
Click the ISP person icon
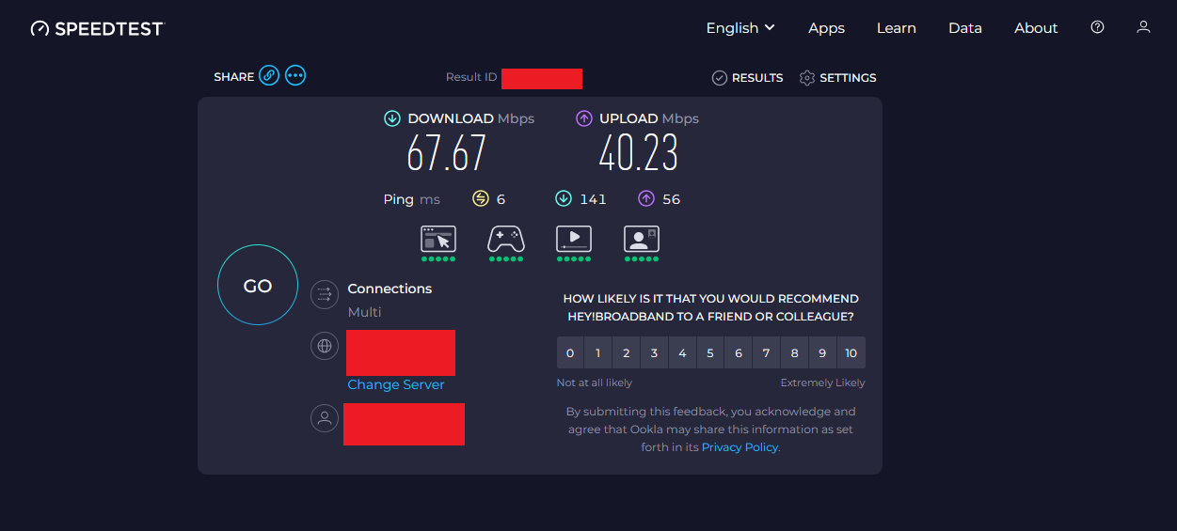tap(325, 418)
